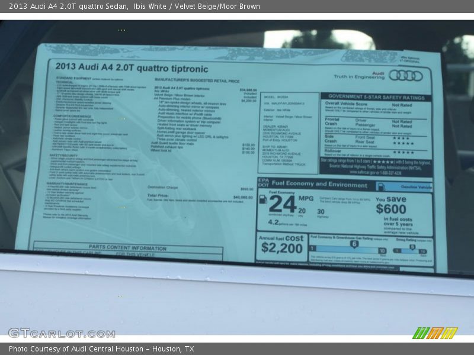Click the colored stripes logo at bottom right
This screenshot has width=474, height=355.
pos(434,333)
